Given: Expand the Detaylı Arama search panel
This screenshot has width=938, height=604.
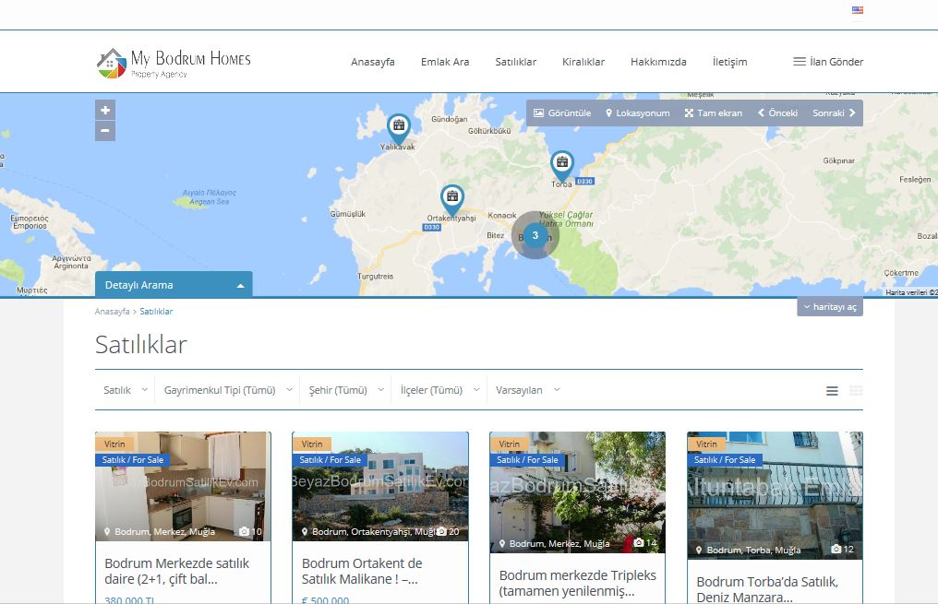Looking at the screenshot, I should pyautogui.click(x=174, y=285).
